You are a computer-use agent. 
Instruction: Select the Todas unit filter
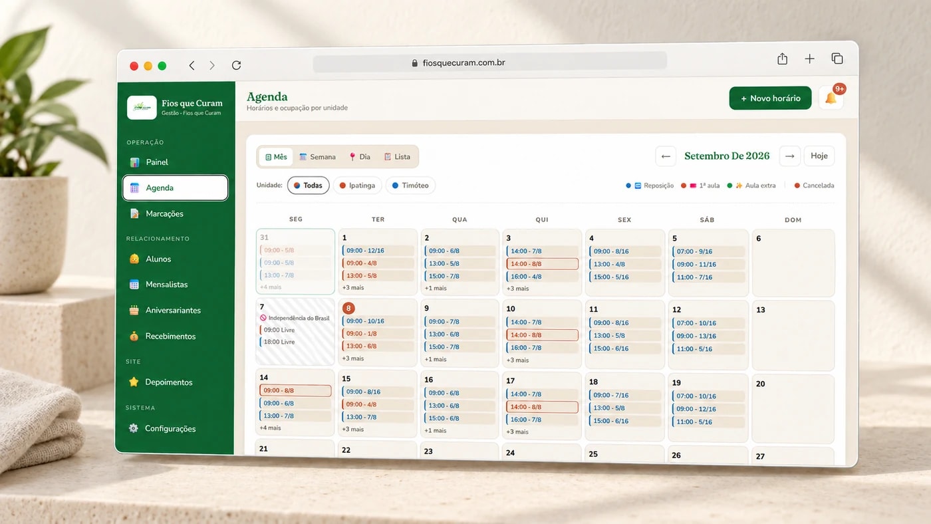click(309, 186)
